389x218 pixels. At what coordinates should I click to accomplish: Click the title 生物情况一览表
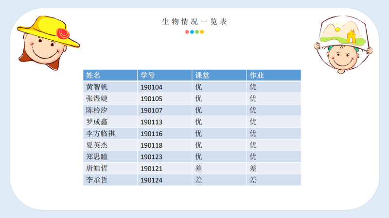click(x=194, y=22)
